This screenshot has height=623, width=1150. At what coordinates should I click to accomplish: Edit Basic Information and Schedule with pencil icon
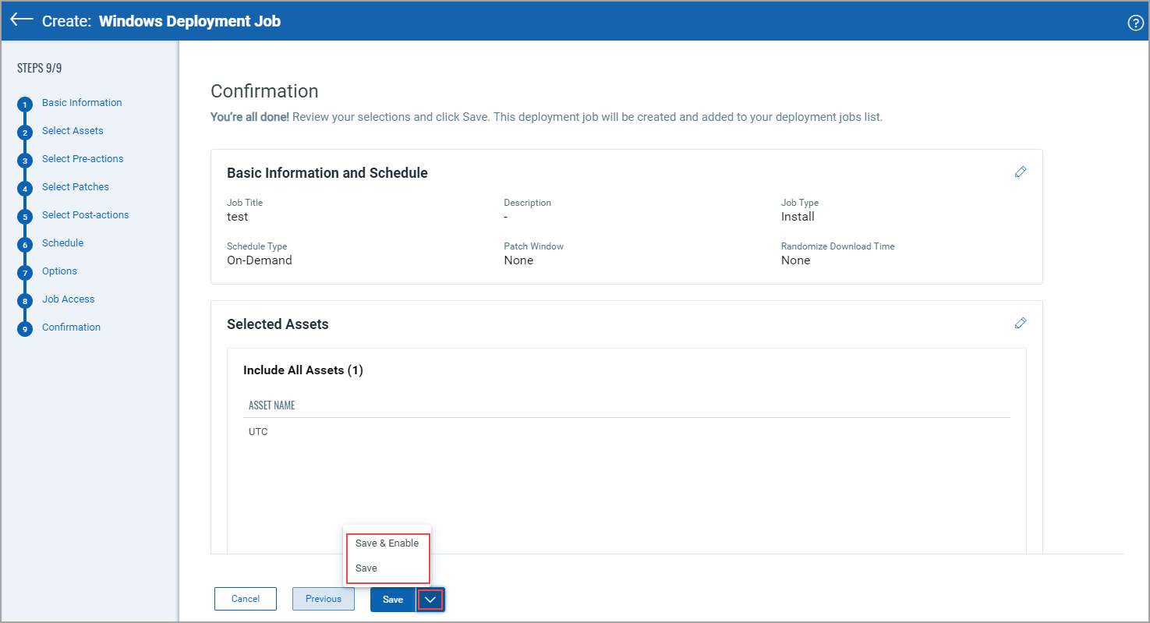[1021, 172]
